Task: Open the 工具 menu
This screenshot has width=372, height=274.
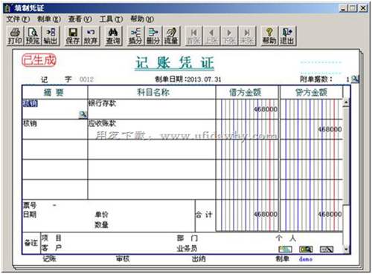Action: click(111, 19)
